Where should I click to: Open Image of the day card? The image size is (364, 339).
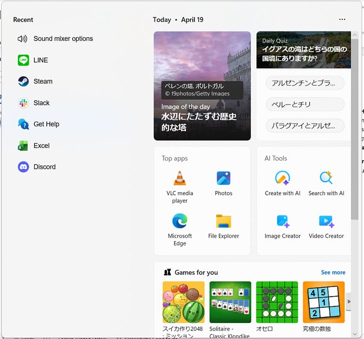pyautogui.click(x=202, y=86)
